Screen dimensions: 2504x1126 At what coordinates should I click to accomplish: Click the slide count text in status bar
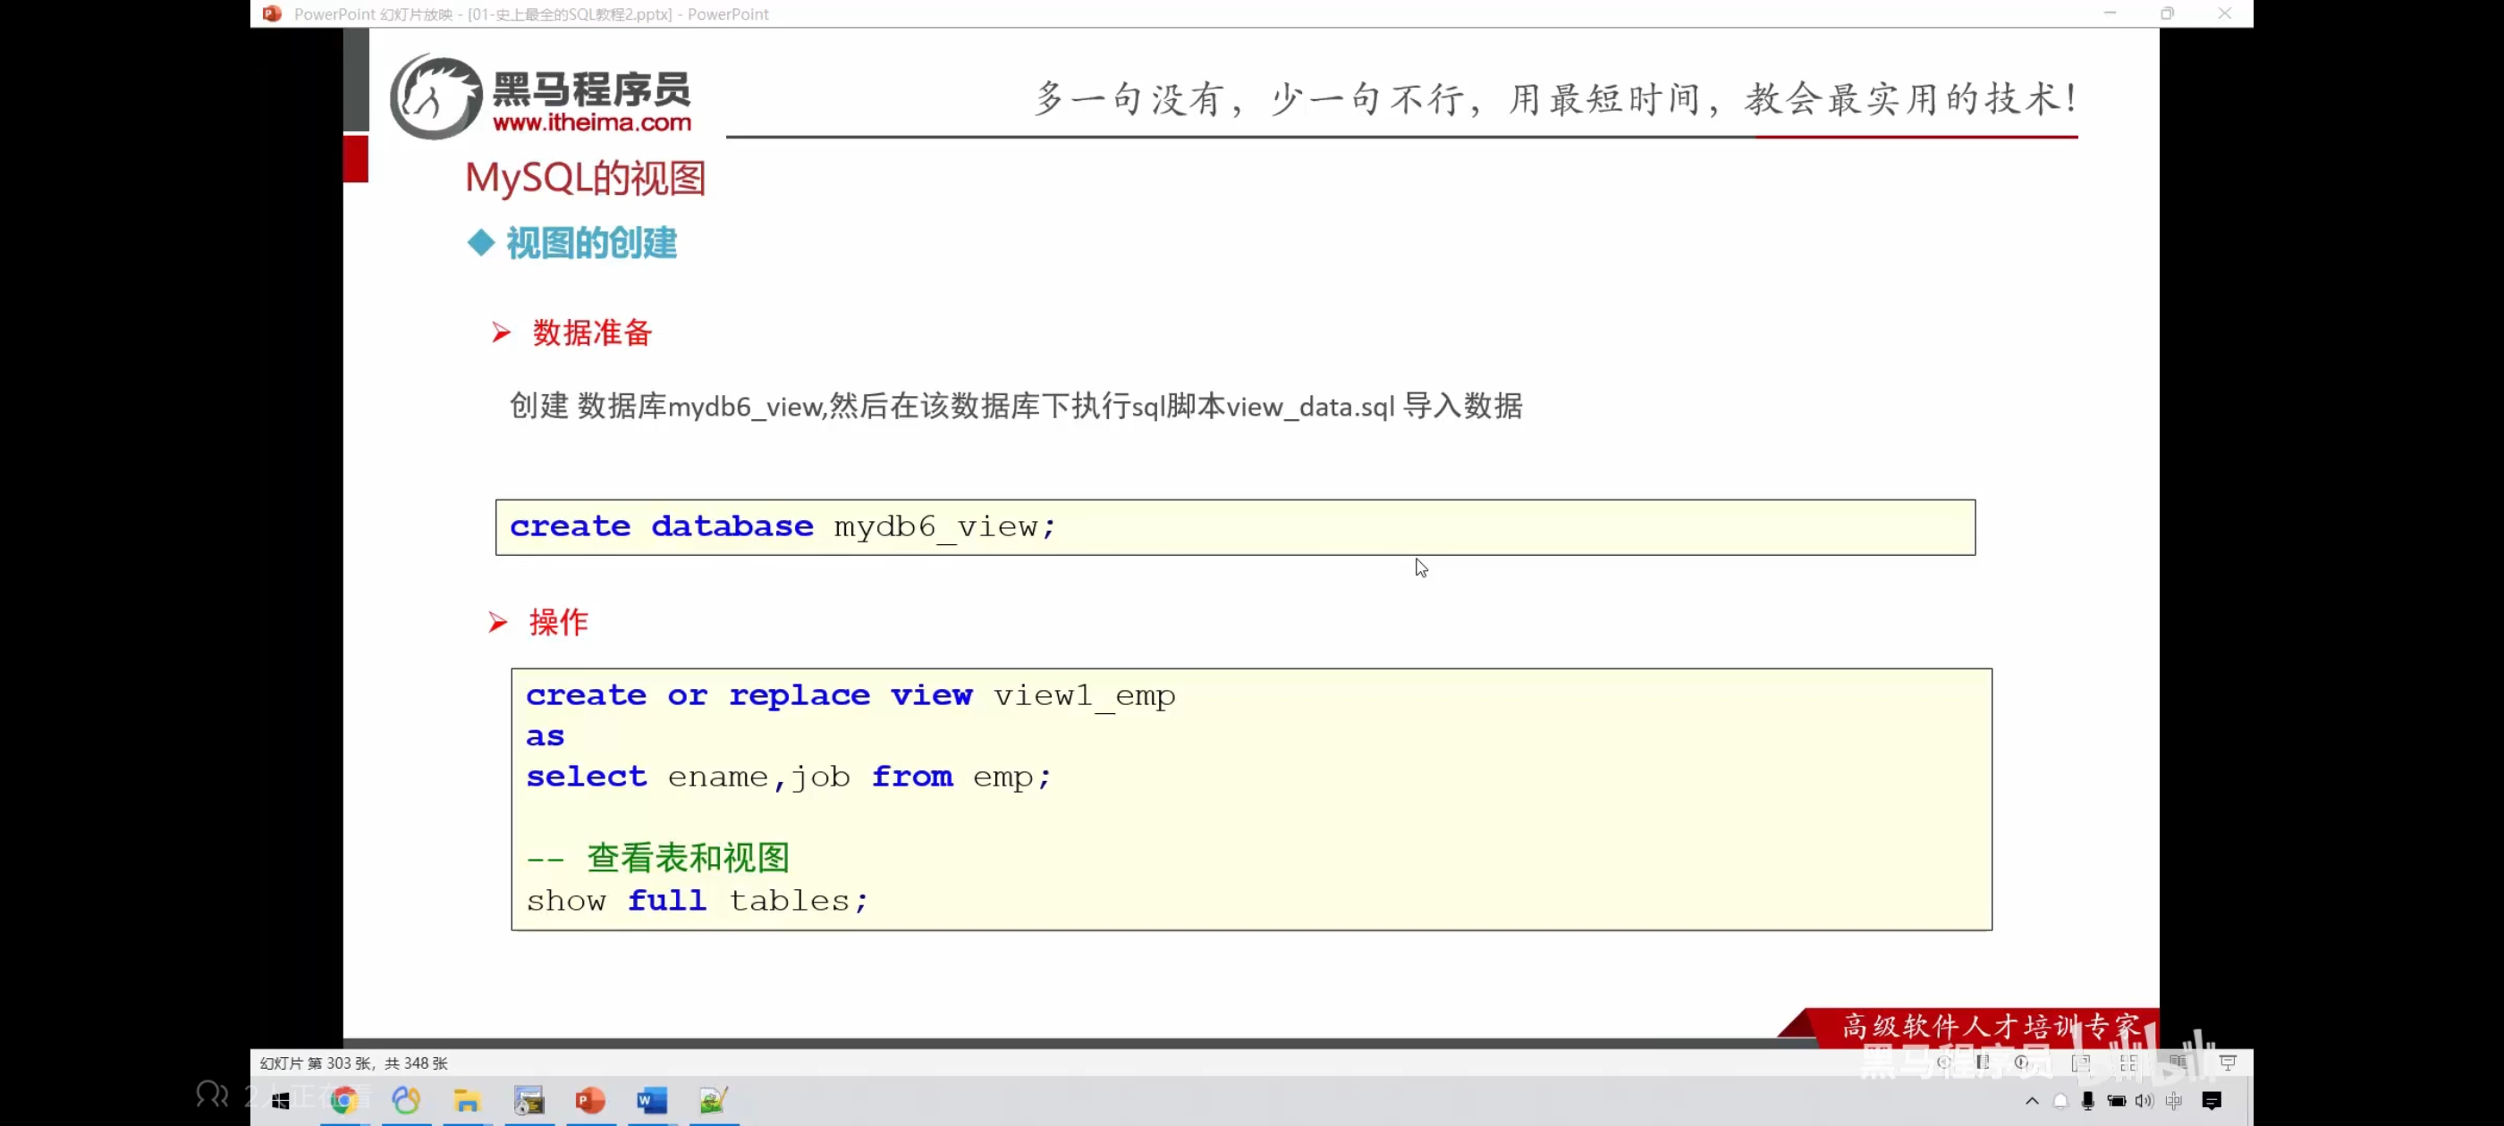pos(353,1063)
